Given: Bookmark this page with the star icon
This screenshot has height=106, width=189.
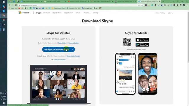Looking at the screenshot, I should (x=142, y=5).
